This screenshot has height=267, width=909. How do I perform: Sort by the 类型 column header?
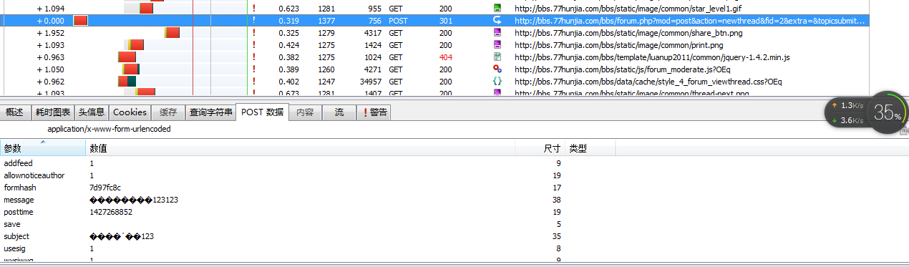click(590, 149)
